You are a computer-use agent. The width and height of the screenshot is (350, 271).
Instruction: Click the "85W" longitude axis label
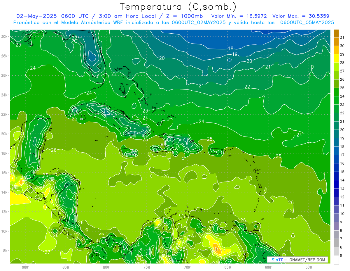(x=66, y=267)
